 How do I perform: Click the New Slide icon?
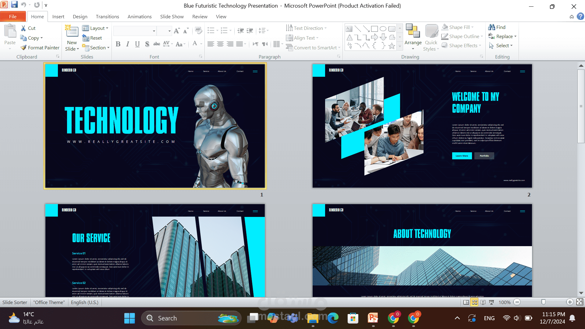click(72, 32)
